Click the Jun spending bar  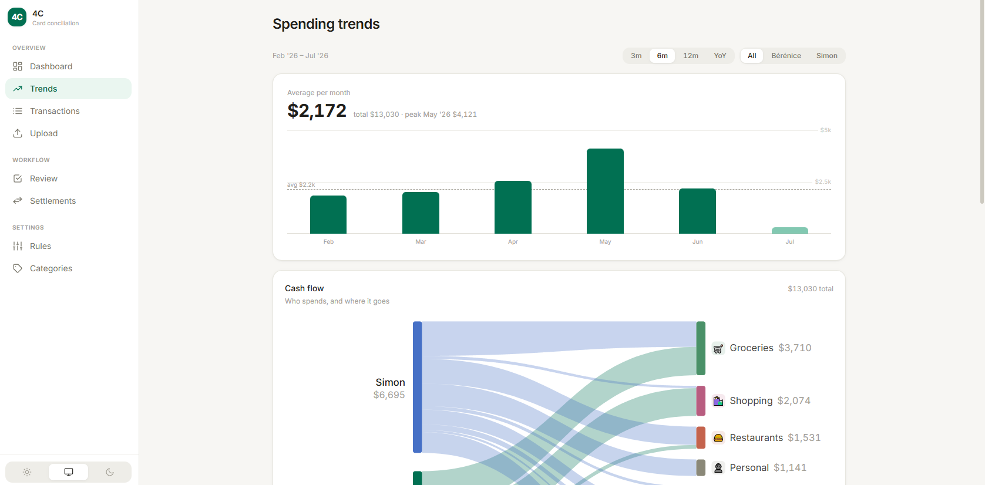(697, 211)
